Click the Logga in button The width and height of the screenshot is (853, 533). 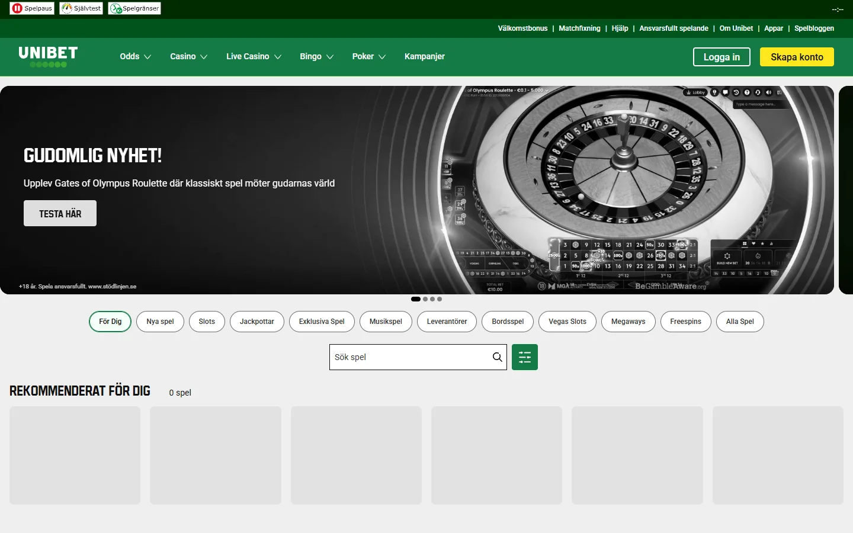(721, 57)
